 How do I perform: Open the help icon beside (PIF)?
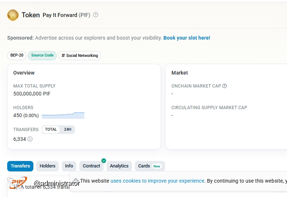point(95,15)
